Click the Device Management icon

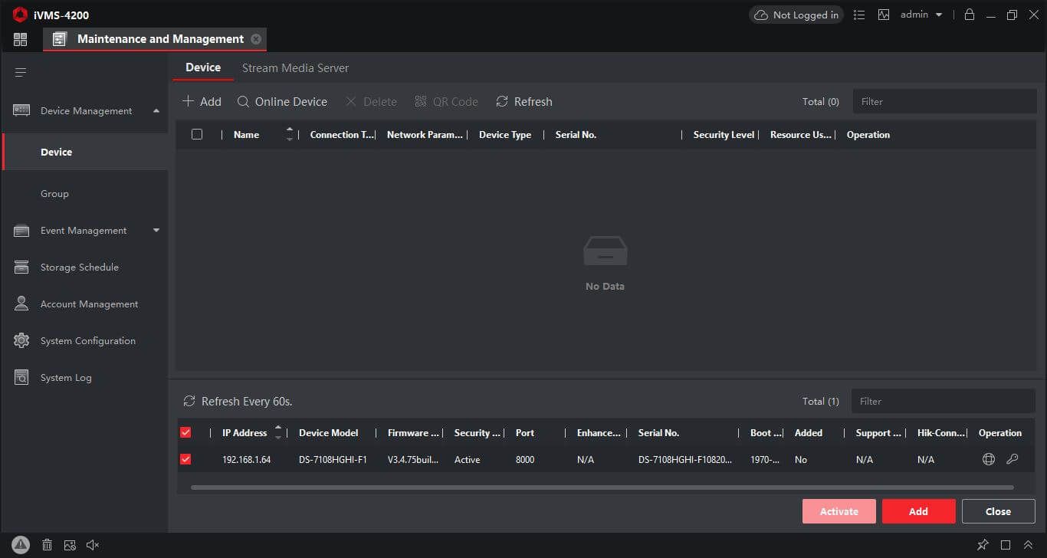click(x=21, y=111)
